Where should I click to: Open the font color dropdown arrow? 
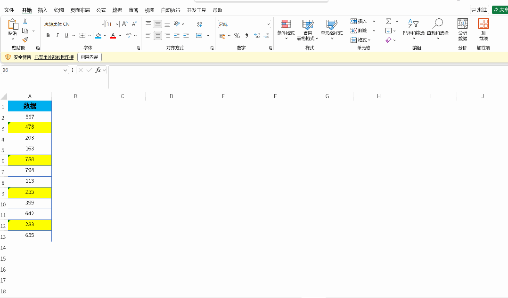120,36
